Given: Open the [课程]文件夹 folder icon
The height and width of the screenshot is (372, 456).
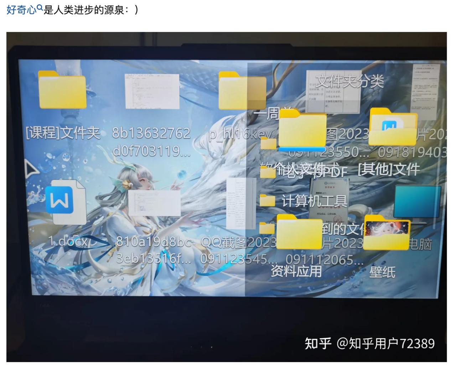Looking at the screenshot, I should (62, 90).
